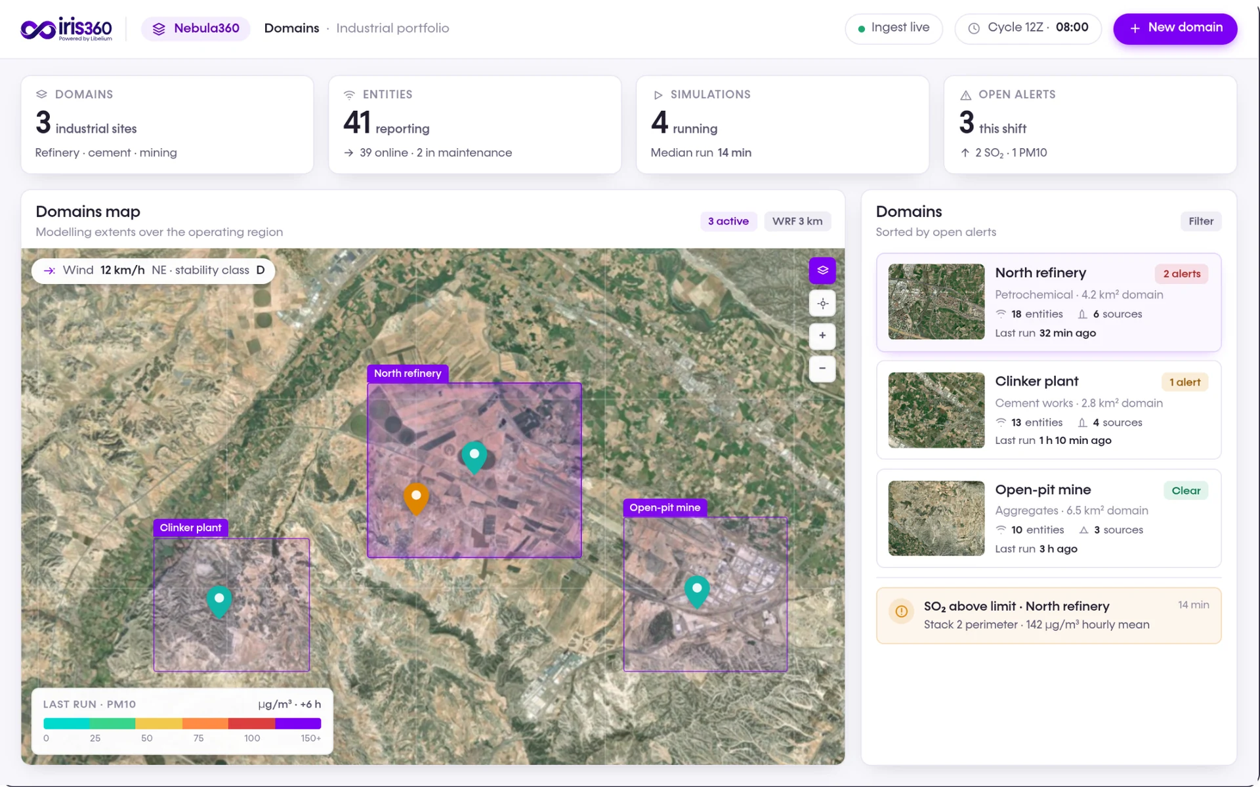
Task: Click the clock icon in Cycle pill
Action: pos(974,28)
